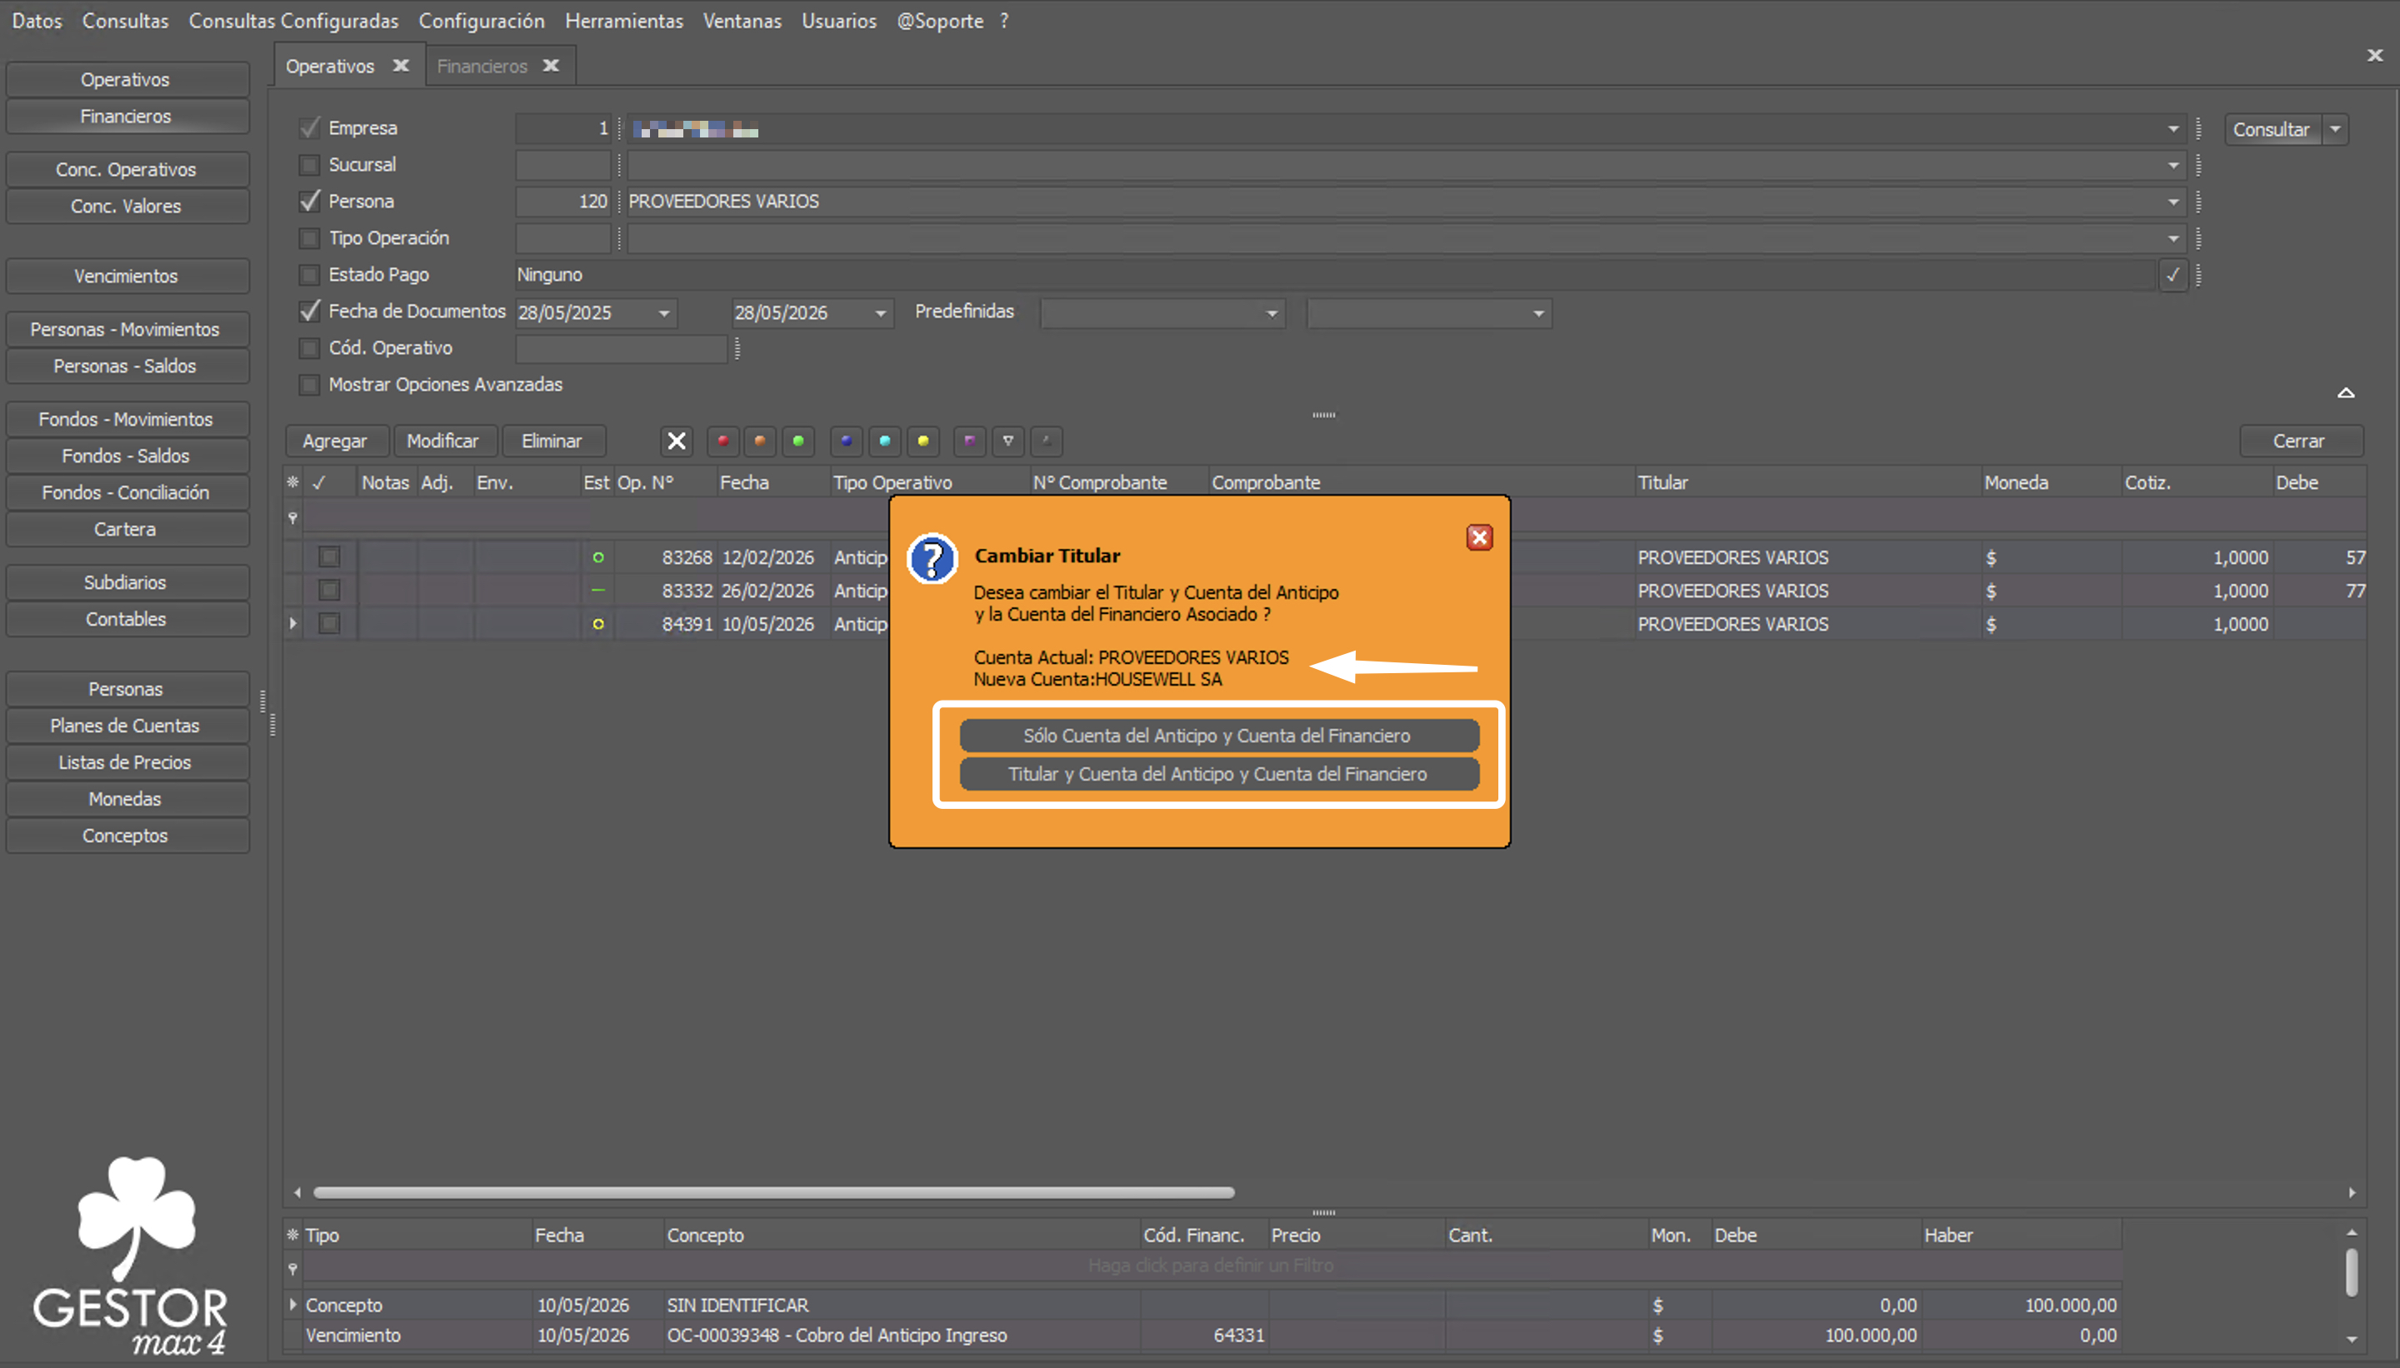Enable Mostrar Opciones Avanzadas checkbox

click(309, 385)
